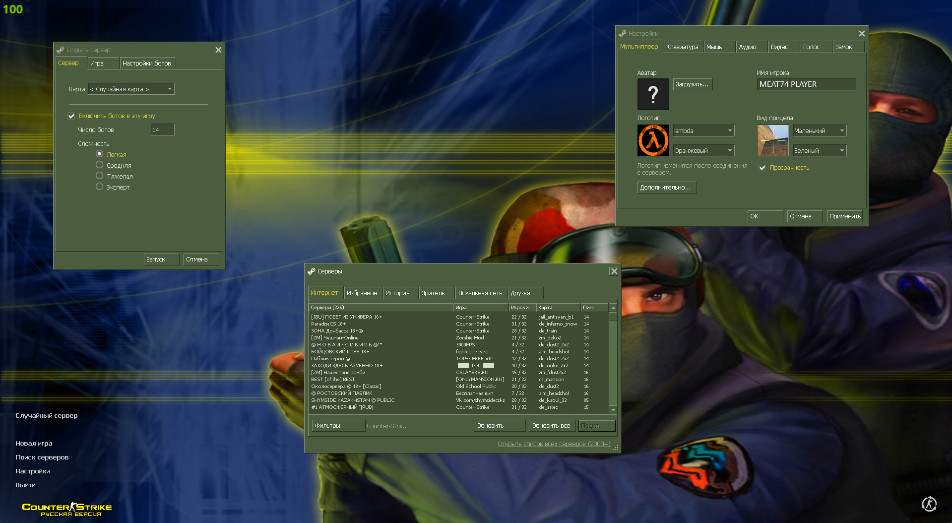Click server list scrollbar up arrow
Screen dimensions: 952x523
tap(613, 308)
